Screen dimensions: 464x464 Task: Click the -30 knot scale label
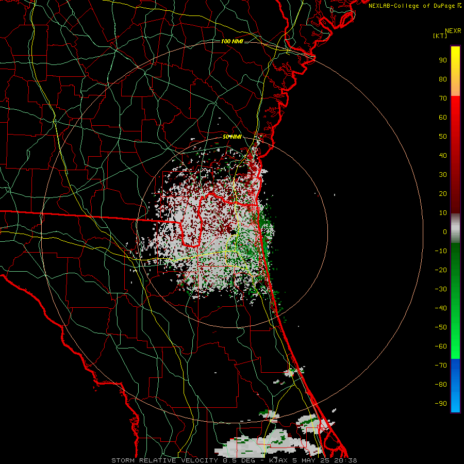[x=441, y=289]
